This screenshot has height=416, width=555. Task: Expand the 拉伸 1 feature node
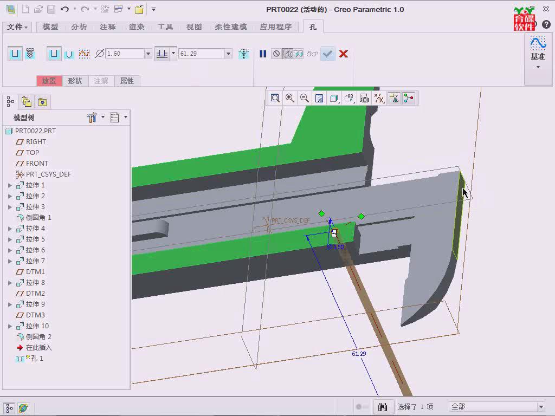pyautogui.click(x=10, y=185)
